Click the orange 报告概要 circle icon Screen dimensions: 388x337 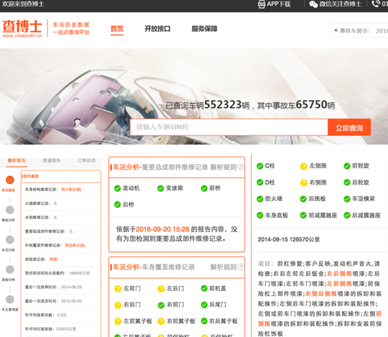coord(10,180)
